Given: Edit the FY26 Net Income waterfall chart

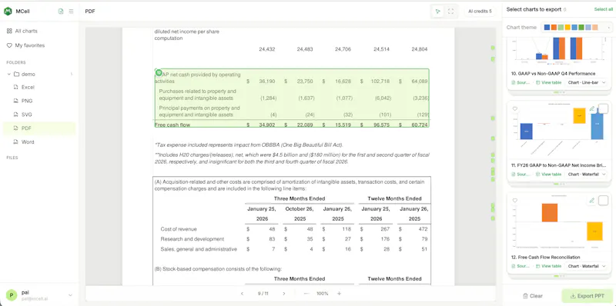Looking at the screenshot, I should click(x=592, y=108).
